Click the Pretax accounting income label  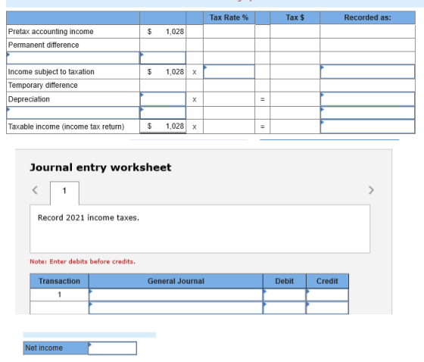(x=51, y=32)
